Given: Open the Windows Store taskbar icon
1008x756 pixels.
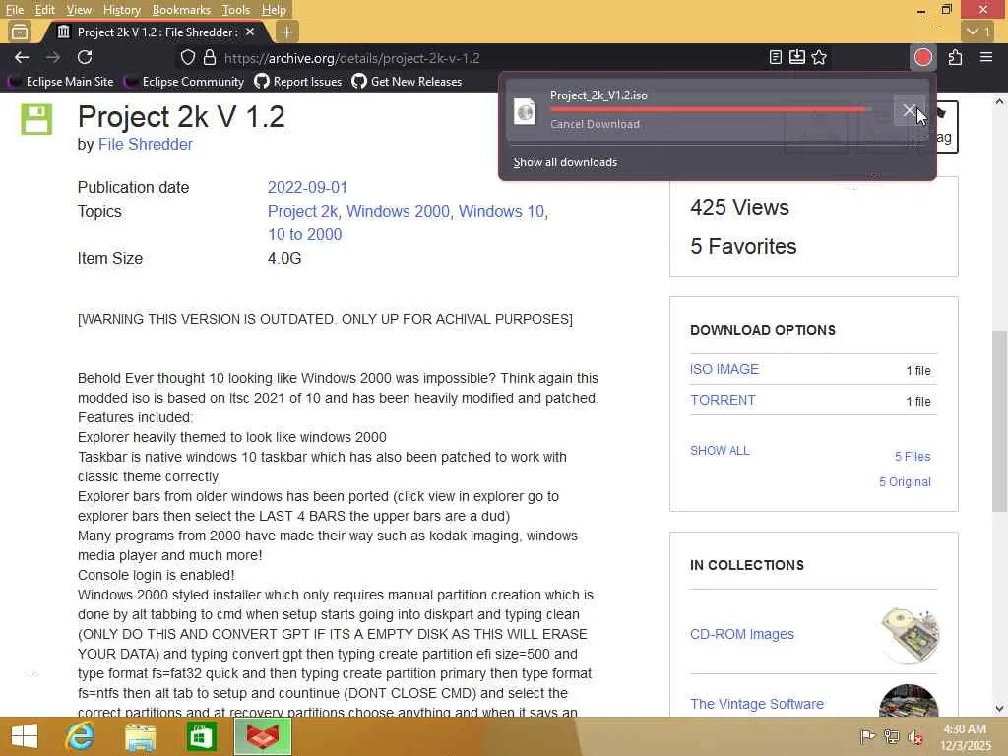Looking at the screenshot, I should point(201,736).
